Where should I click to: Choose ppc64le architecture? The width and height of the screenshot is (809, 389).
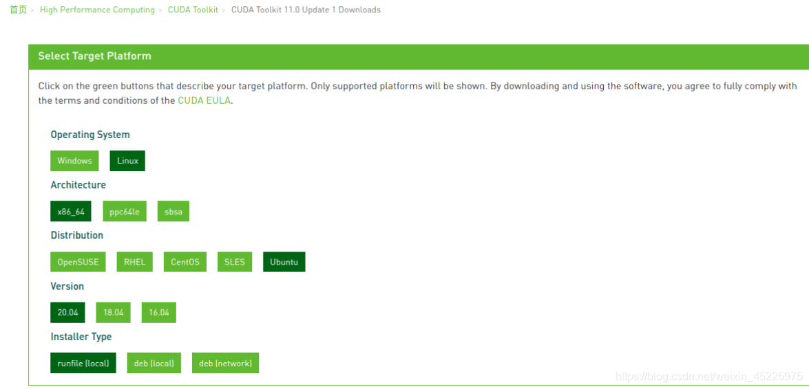tap(125, 211)
